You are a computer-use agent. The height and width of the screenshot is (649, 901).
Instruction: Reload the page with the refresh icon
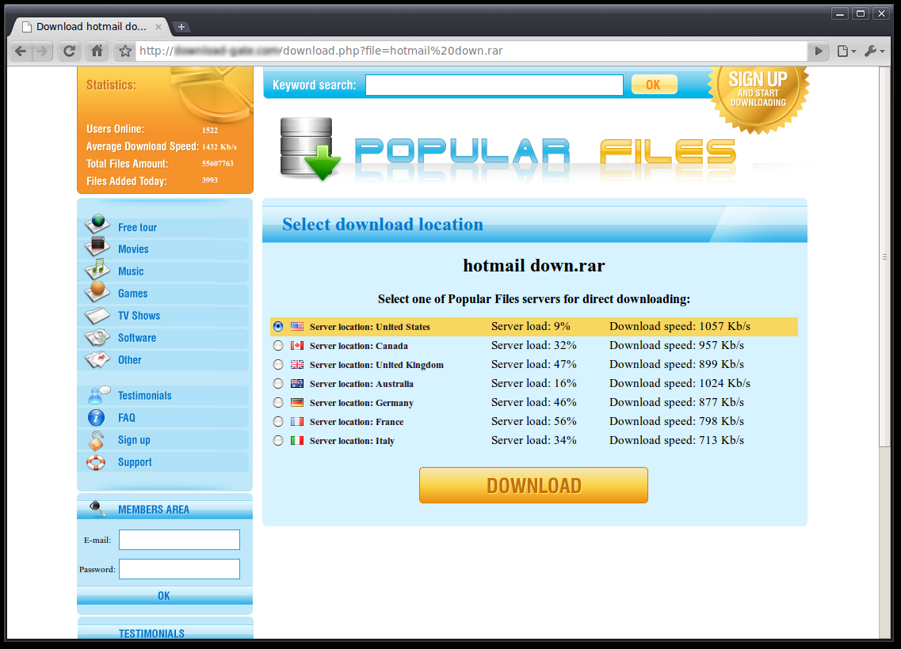coord(69,51)
